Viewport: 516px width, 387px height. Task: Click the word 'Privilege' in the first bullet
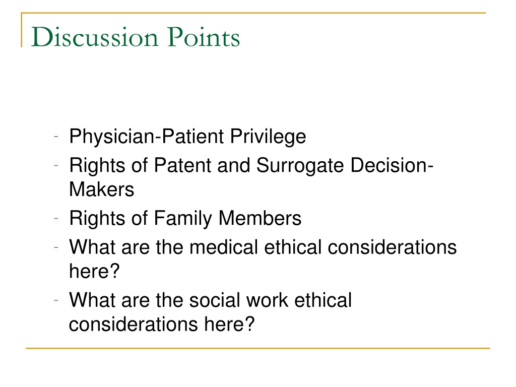pos(268,137)
